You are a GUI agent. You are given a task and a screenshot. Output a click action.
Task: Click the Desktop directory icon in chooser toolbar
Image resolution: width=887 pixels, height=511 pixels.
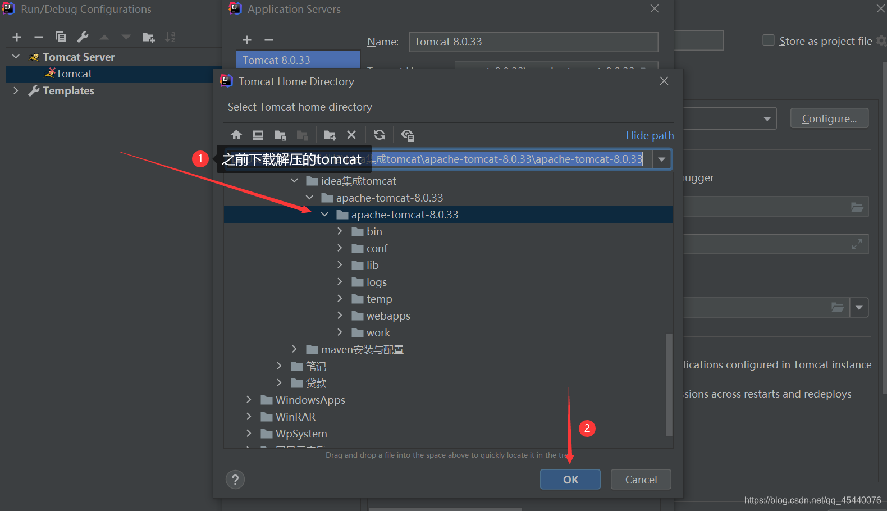(x=258, y=135)
